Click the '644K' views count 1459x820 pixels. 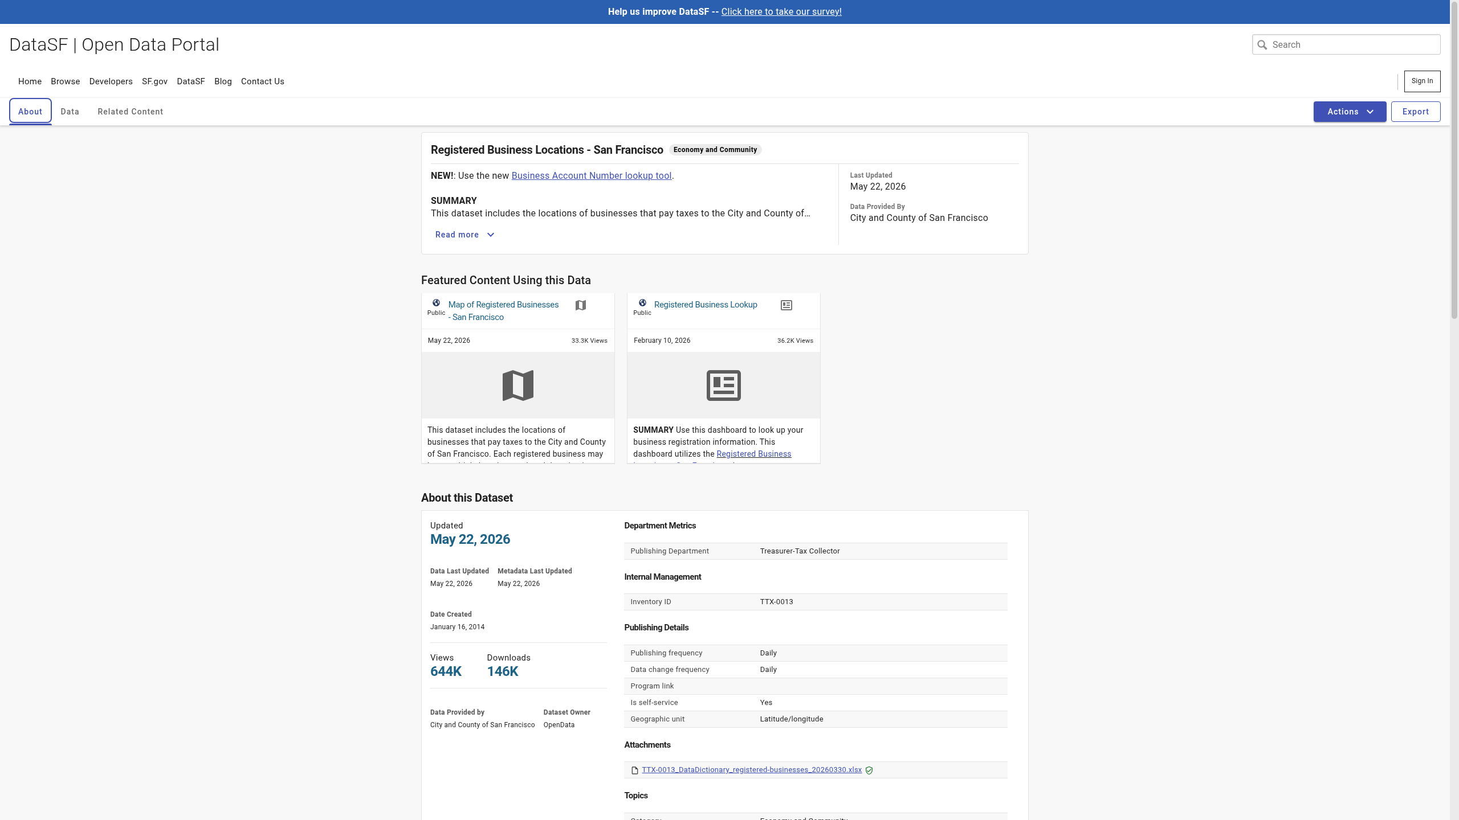point(446,671)
